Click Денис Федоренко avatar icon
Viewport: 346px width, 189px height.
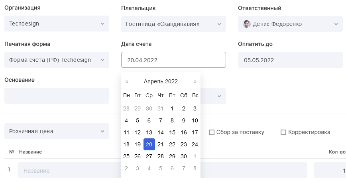[247, 24]
